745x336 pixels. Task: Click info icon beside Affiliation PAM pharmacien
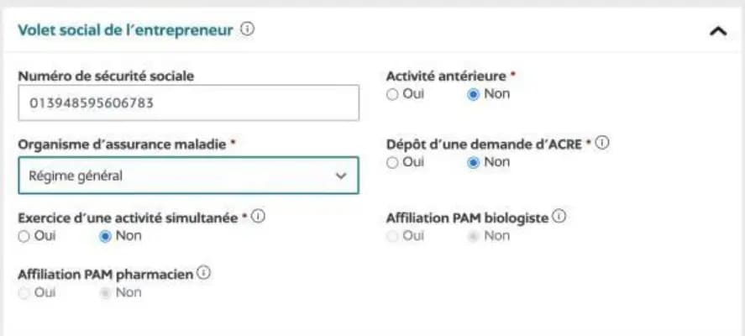point(203,273)
